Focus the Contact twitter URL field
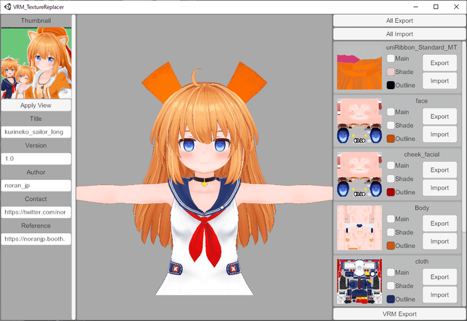The width and height of the screenshot is (467, 321). pyautogui.click(x=36, y=212)
